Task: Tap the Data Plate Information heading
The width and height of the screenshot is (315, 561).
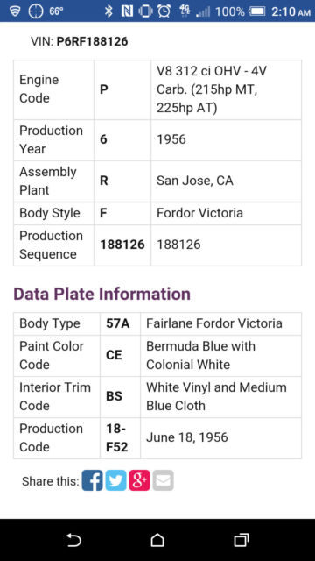Action: click(x=101, y=294)
